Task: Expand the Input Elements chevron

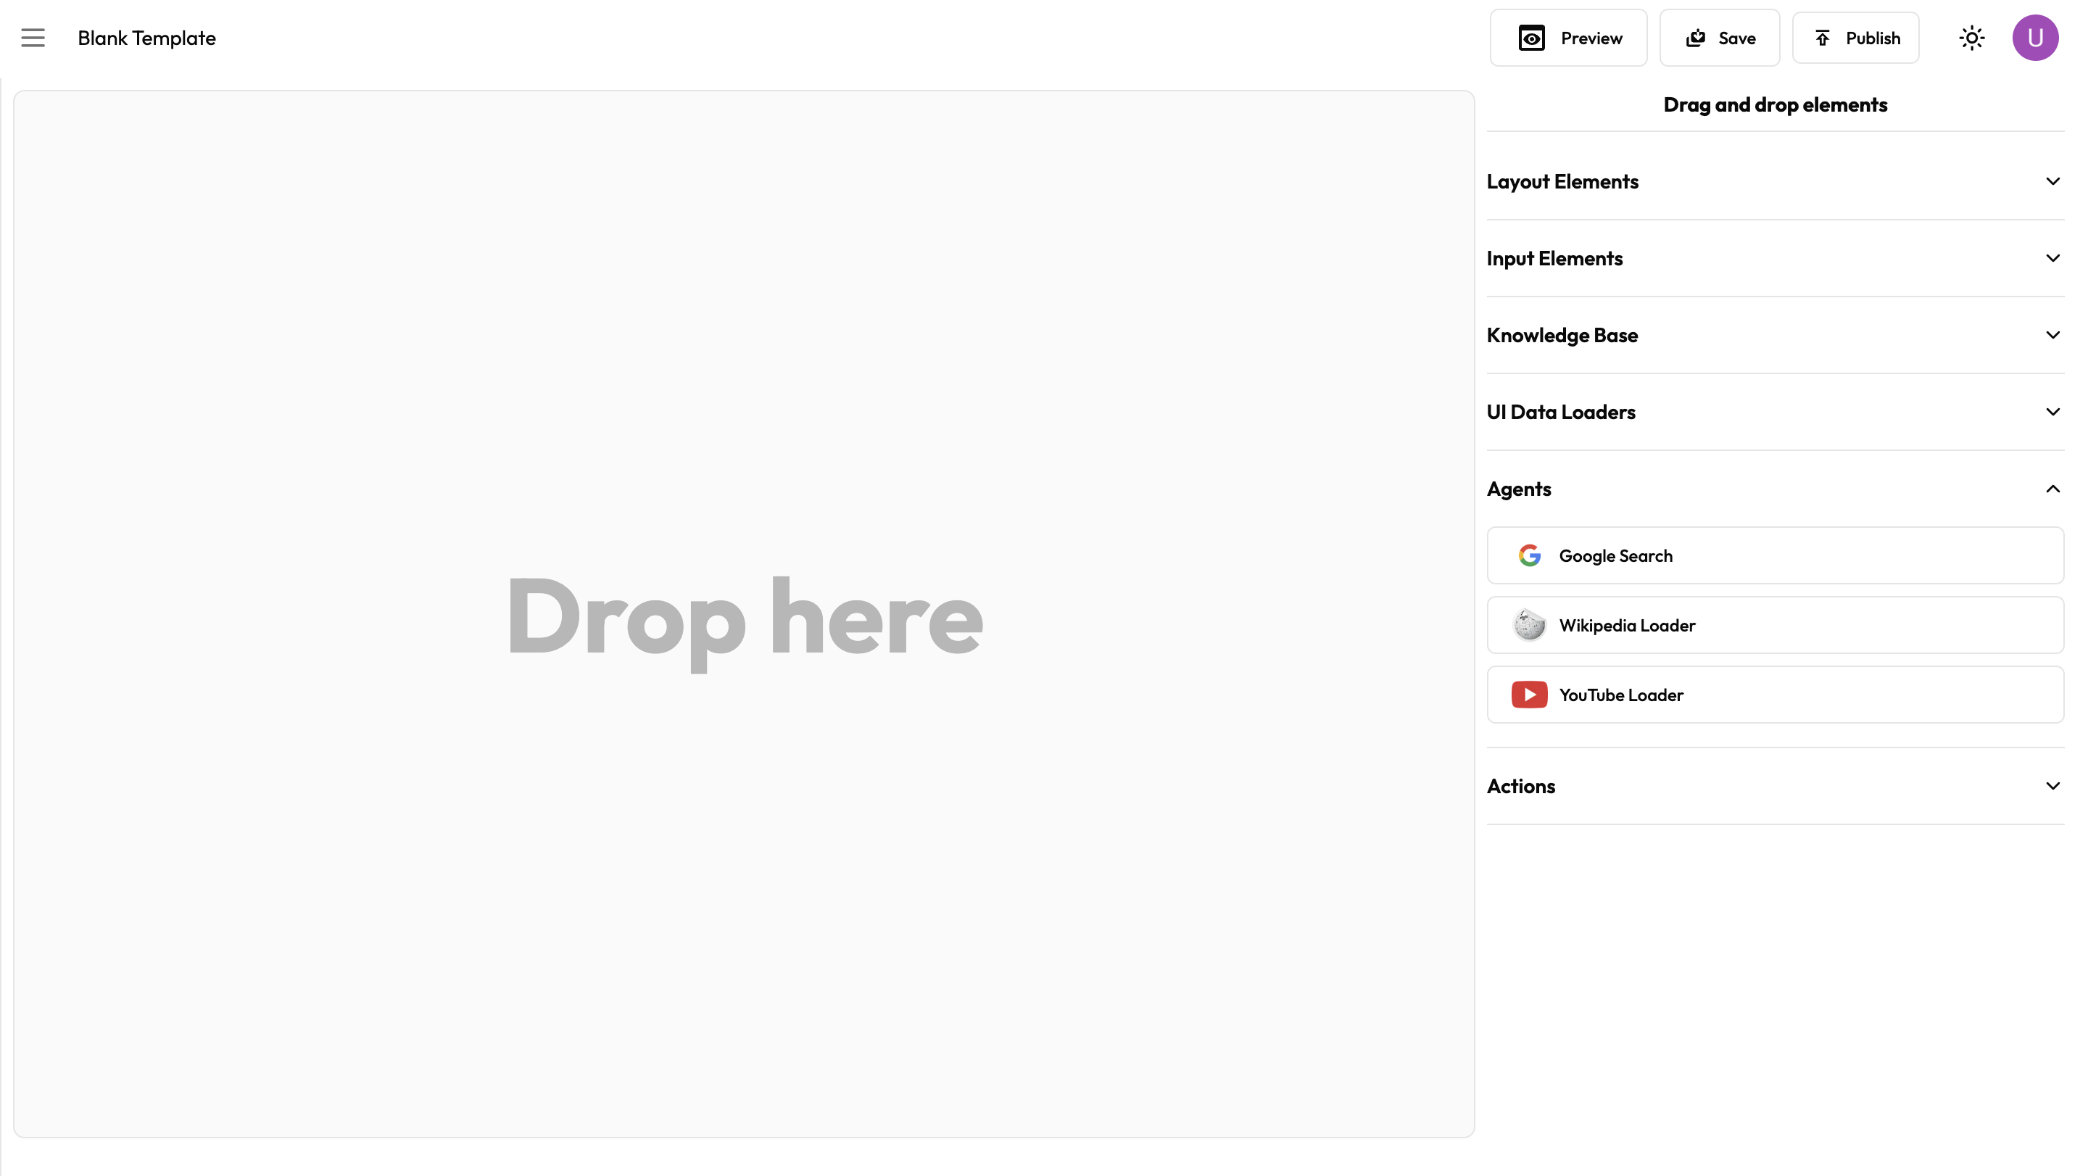Action: click(2052, 259)
